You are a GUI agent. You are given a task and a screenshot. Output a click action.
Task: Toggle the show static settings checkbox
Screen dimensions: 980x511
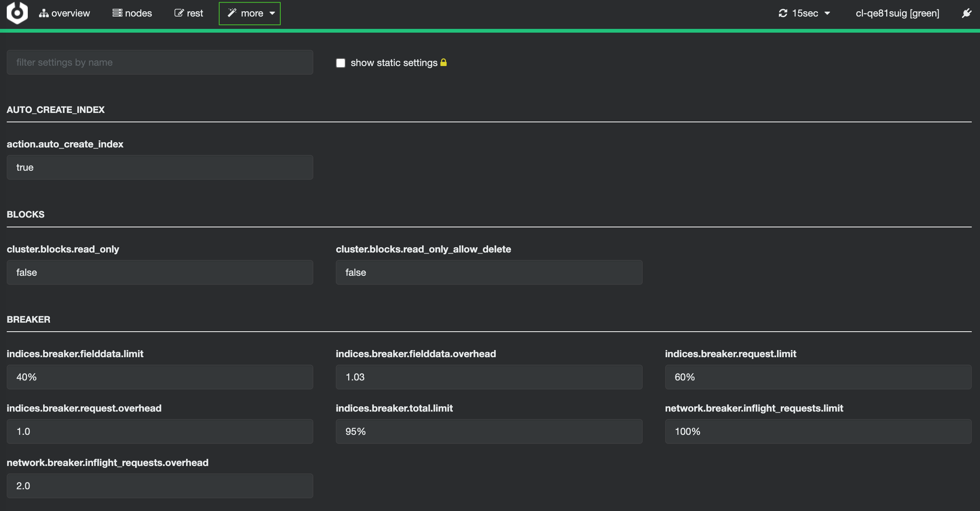point(340,62)
